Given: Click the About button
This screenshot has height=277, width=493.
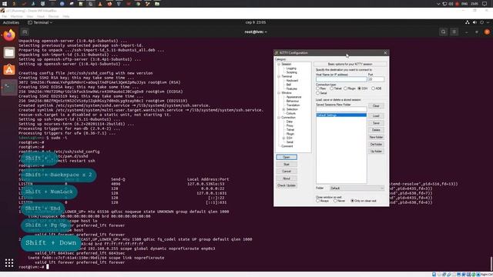Looking at the screenshot, I should coord(287,179).
